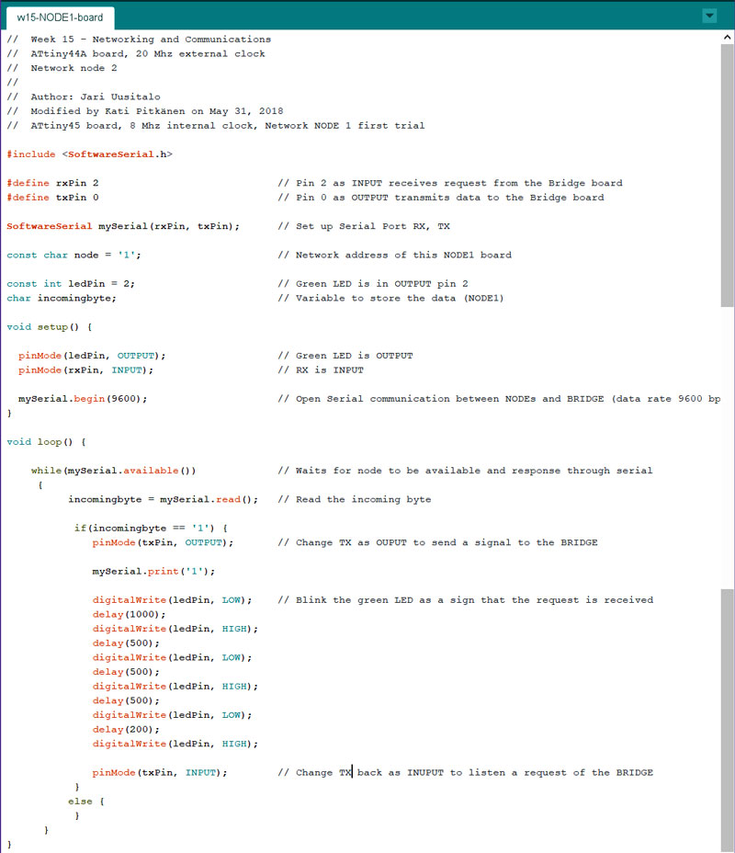Select the w15-NODE1-board sketch tab
Screen dimensions: 735x853
pyautogui.click(x=60, y=17)
